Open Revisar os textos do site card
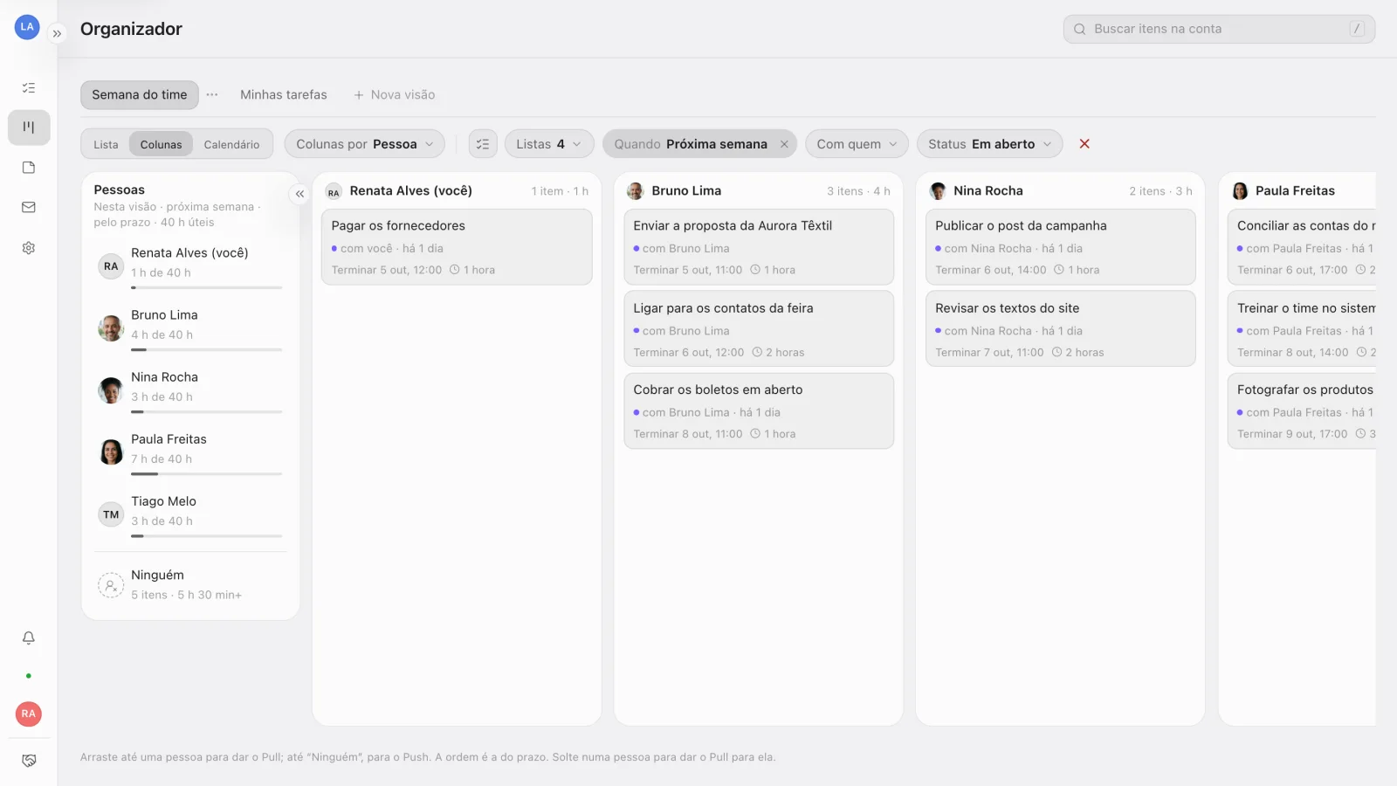Screen dimensions: 1397x786 [1061, 329]
